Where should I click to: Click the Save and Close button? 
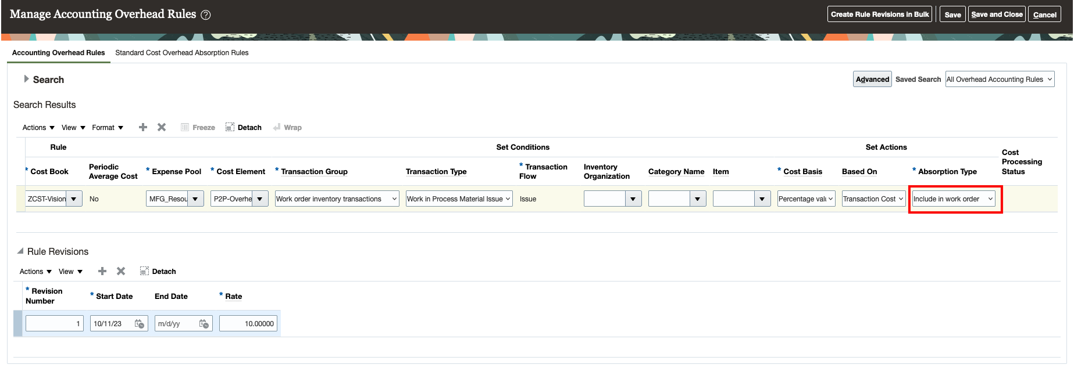pos(997,15)
